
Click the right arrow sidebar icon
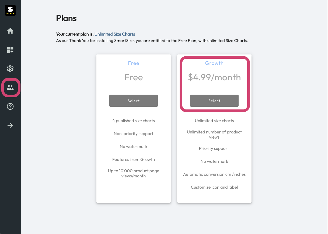pyautogui.click(x=10, y=125)
